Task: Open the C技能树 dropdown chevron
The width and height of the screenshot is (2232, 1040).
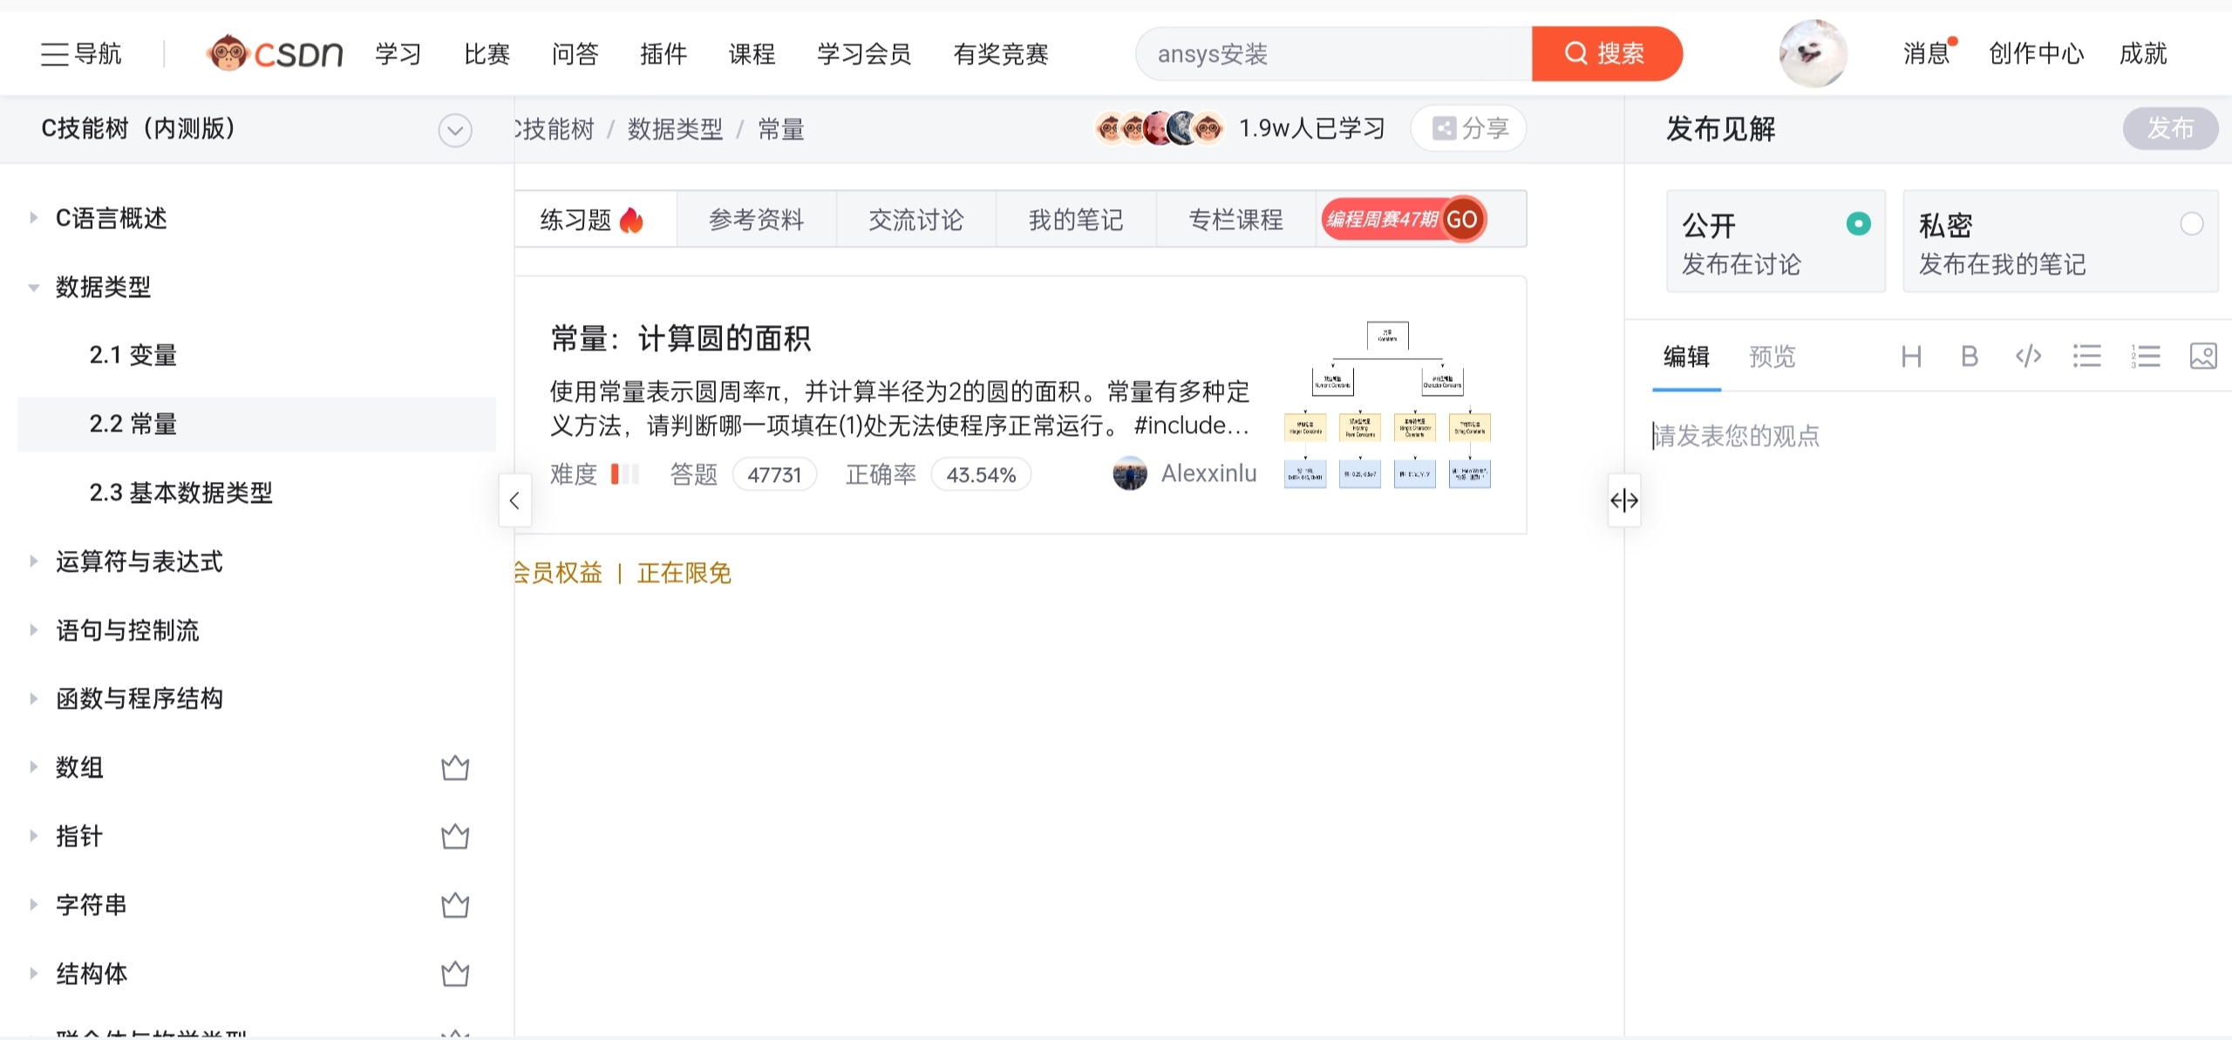Action: point(455,131)
